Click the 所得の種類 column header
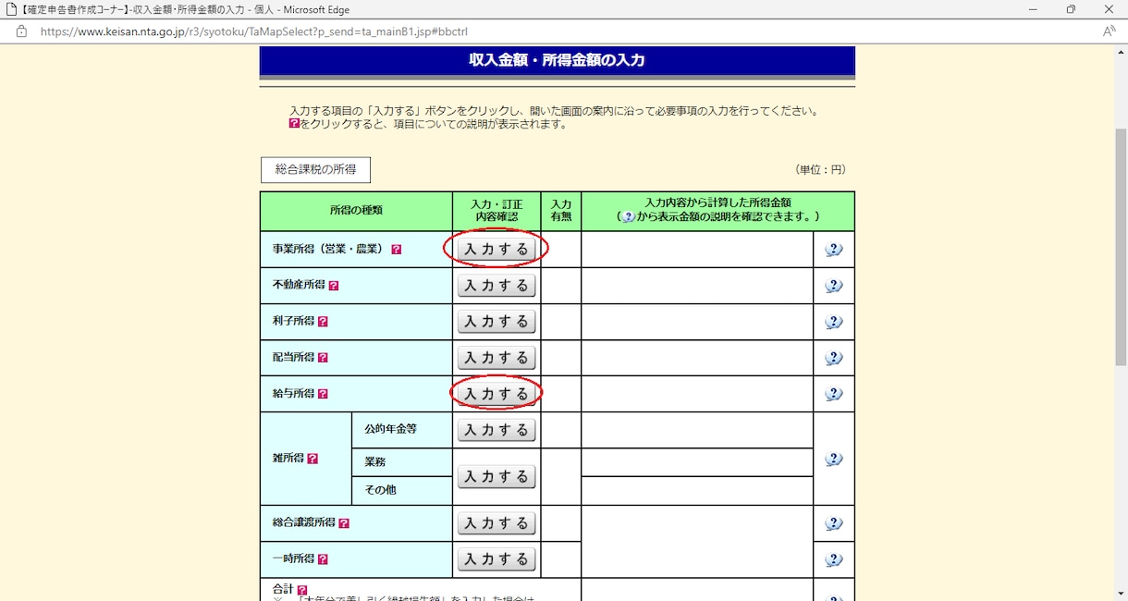 click(x=356, y=211)
